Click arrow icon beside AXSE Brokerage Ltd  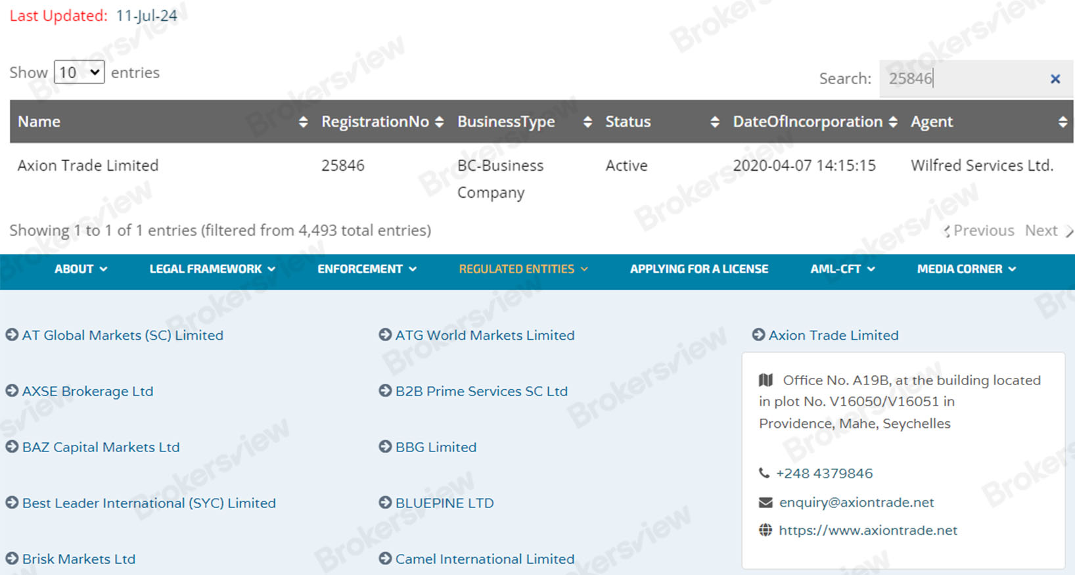point(12,390)
